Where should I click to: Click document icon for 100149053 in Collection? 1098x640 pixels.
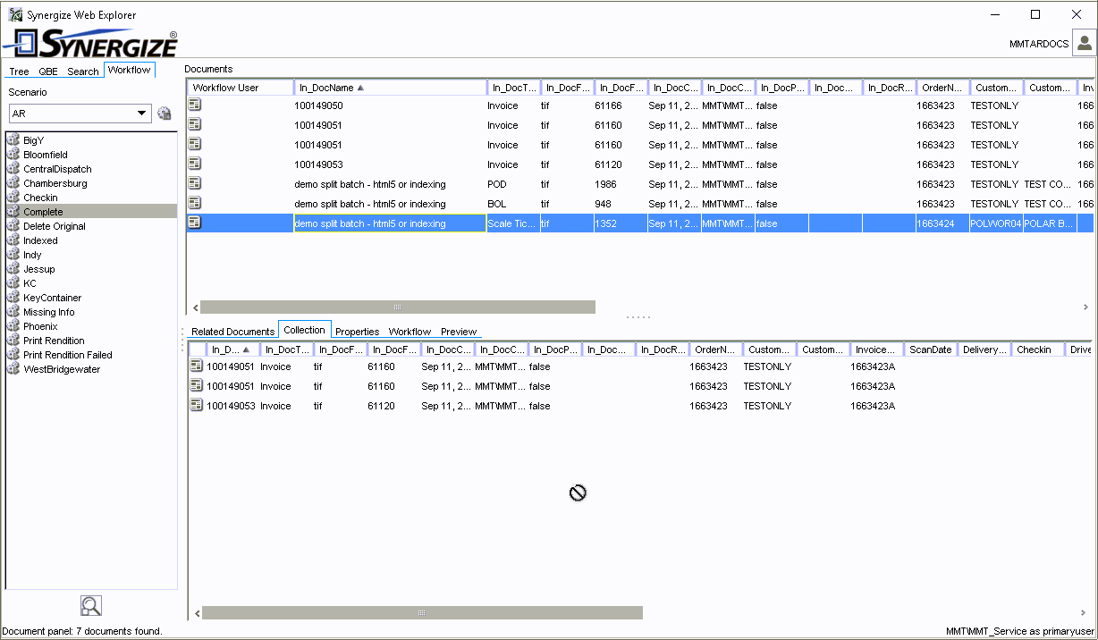click(197, 405)
